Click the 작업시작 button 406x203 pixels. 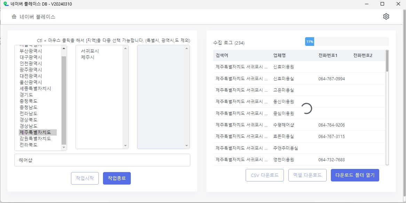tap(85, 178)
